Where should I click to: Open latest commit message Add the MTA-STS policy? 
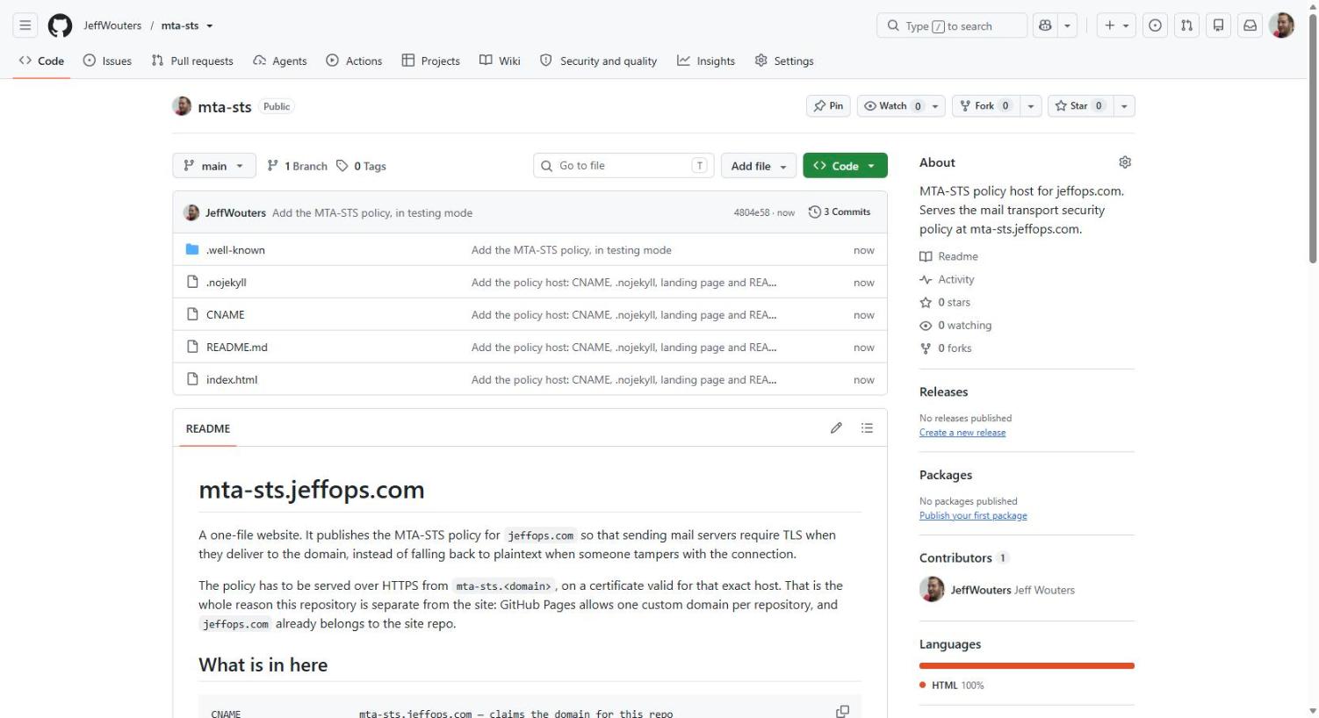point(372,212)
